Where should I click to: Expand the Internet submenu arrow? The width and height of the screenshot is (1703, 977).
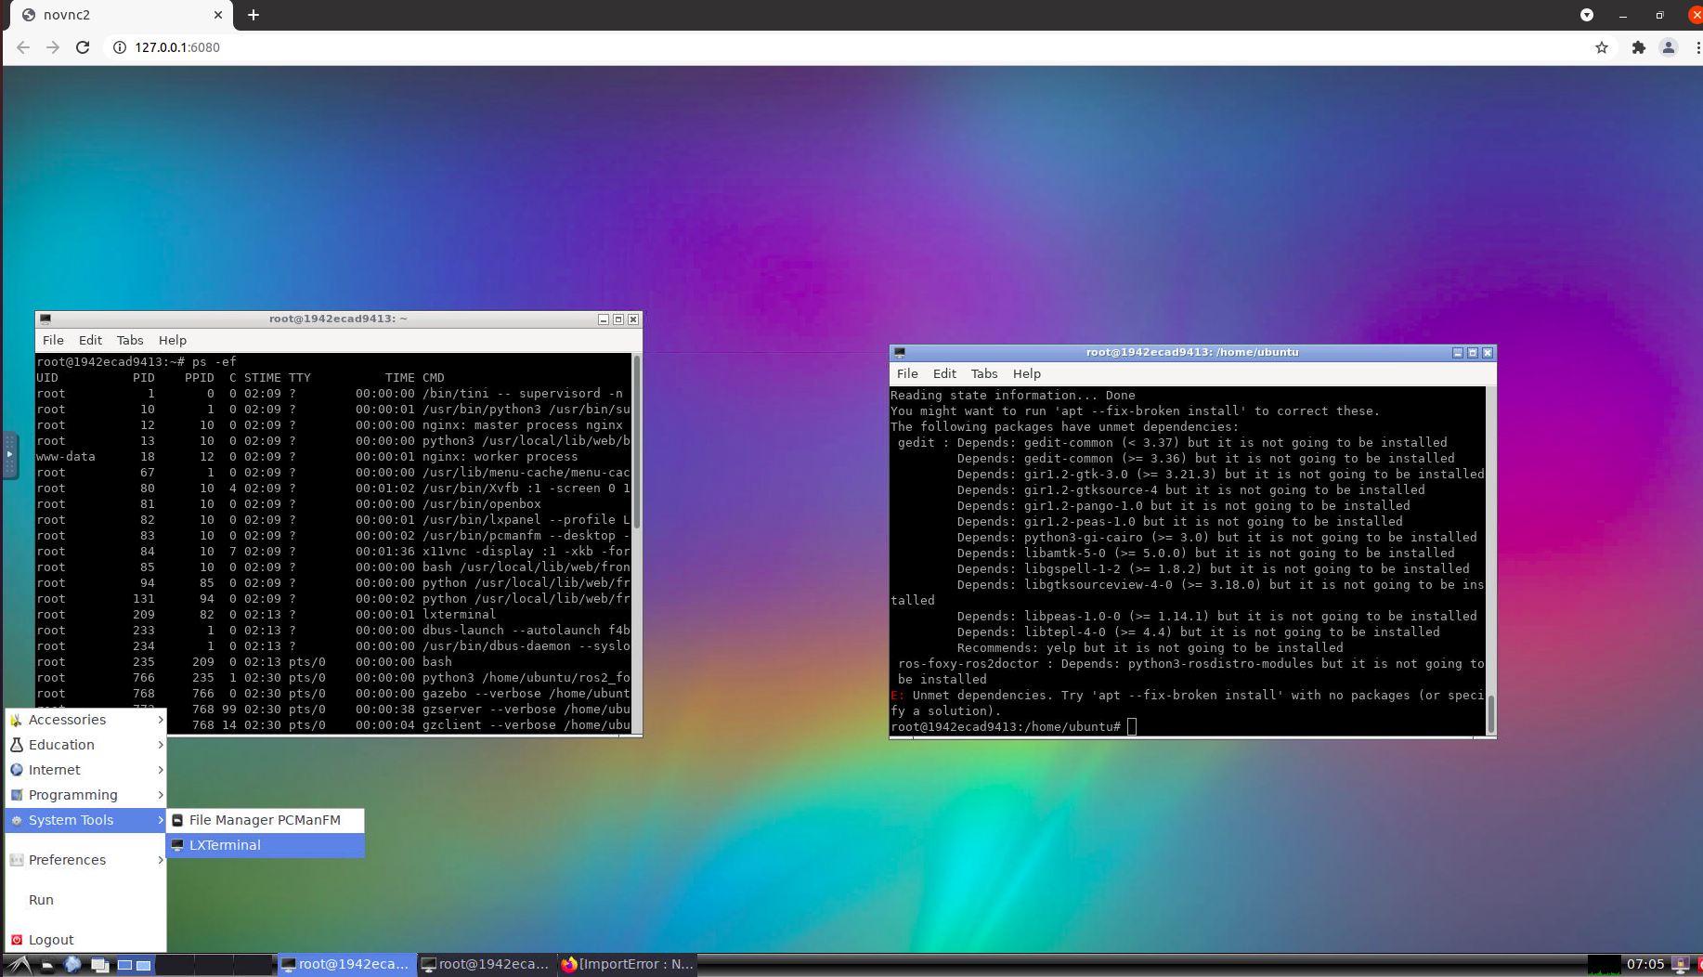point(161,770)
